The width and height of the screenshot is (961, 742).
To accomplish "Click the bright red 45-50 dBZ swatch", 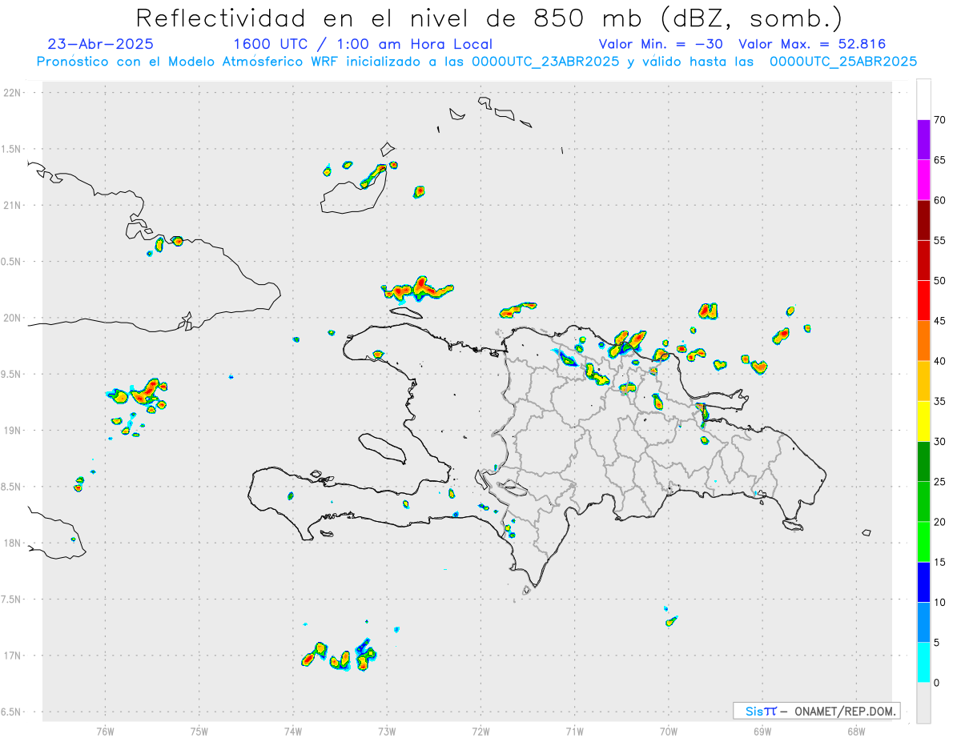I will (x=923, y=301).
